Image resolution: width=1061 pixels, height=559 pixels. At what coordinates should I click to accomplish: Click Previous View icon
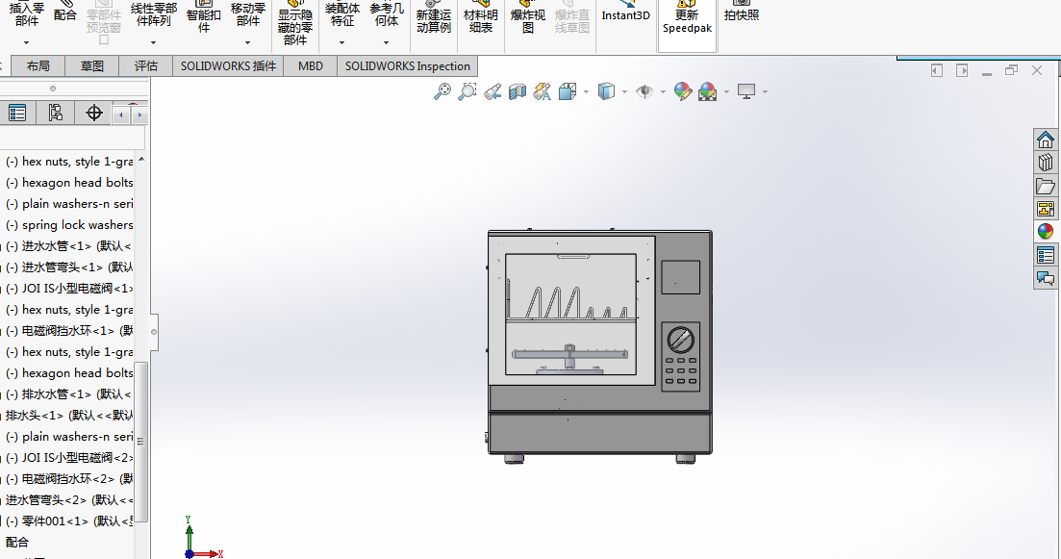493,91
